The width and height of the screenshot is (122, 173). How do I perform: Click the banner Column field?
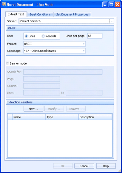click(42, 86)
